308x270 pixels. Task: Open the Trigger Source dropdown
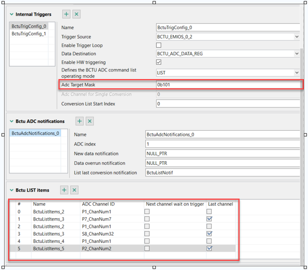[x=296, y=37]
